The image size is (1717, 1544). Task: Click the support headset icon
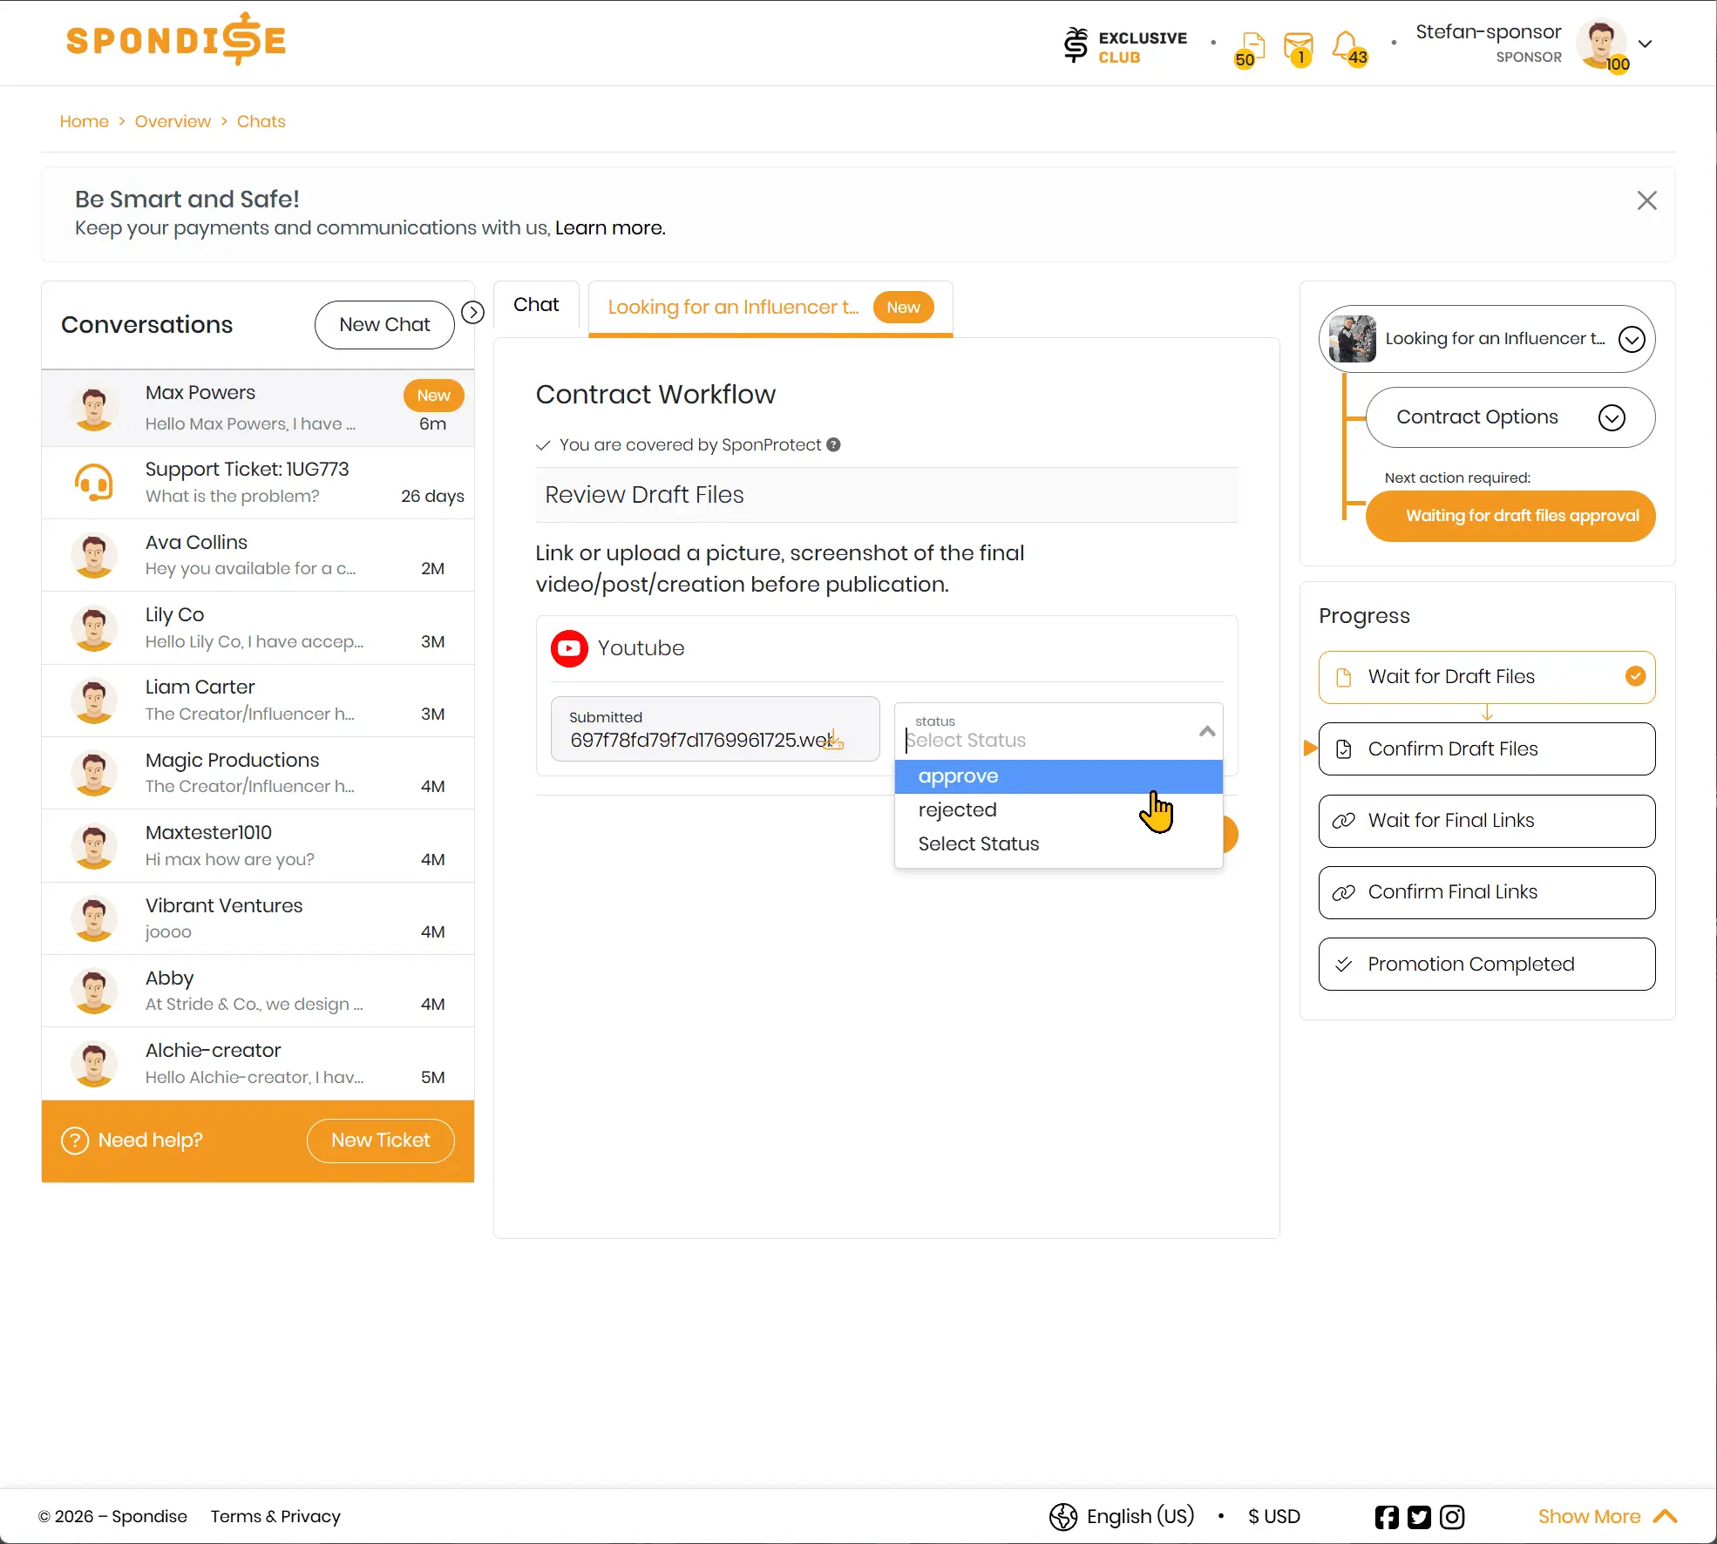[94, 483]
